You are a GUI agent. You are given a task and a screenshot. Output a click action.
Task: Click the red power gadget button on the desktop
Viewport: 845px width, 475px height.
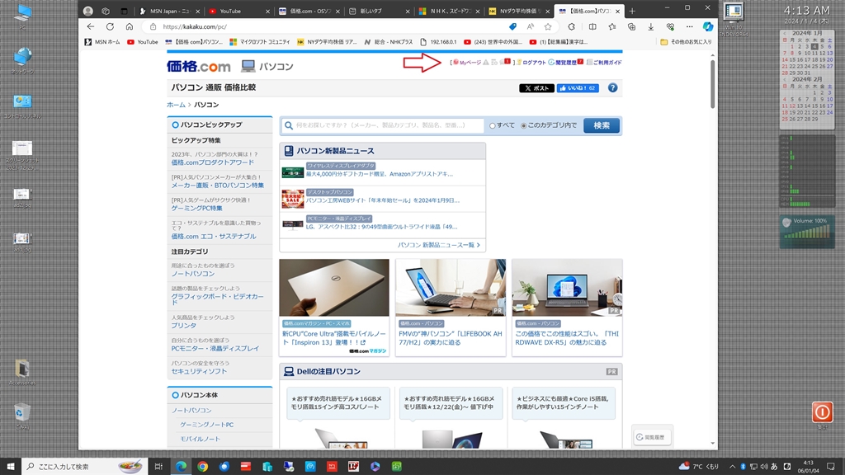point(823,412)
